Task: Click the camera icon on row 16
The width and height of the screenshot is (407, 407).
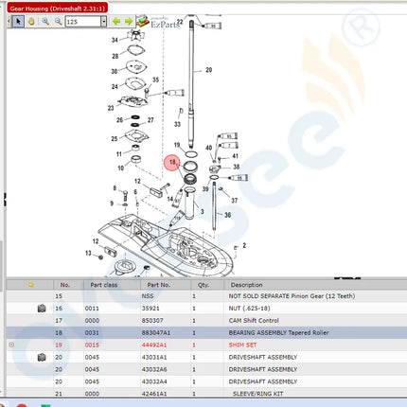Action: (42, 309)
